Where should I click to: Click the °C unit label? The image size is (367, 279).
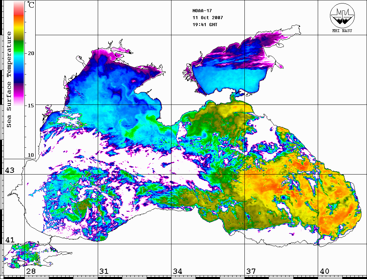tap(31, 5)
